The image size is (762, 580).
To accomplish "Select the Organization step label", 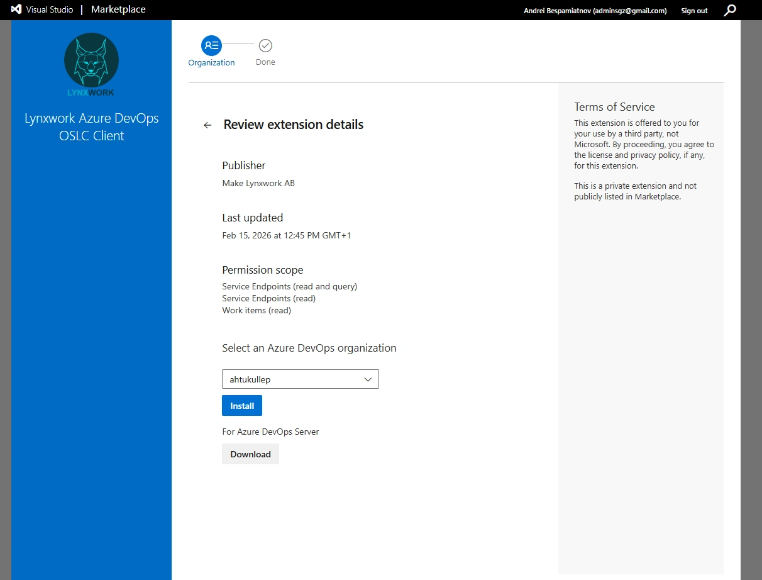I will (211, 63).
